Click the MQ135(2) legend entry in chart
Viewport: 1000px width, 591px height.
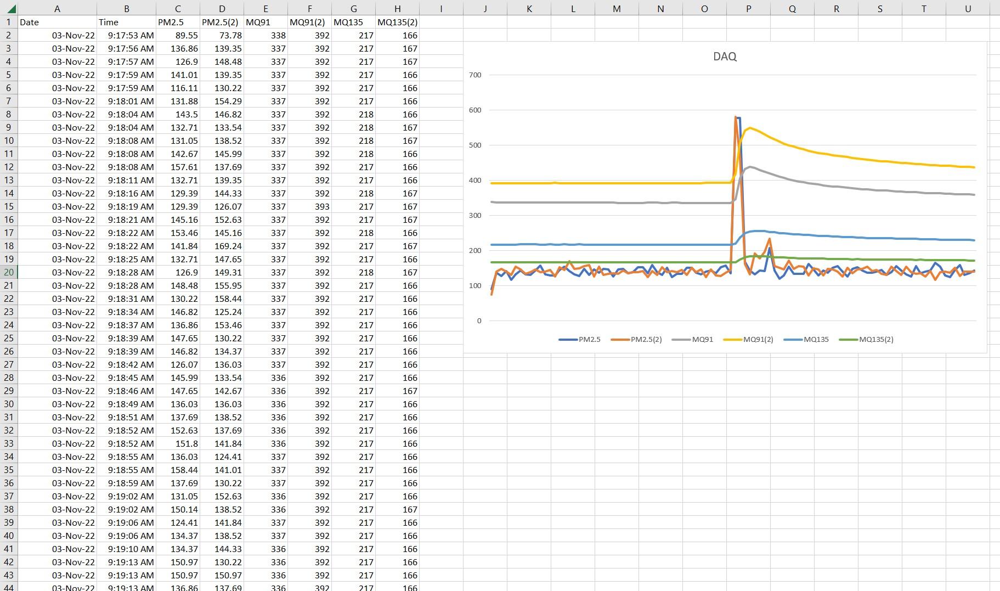pyautogui.click(x=866, y=340)
